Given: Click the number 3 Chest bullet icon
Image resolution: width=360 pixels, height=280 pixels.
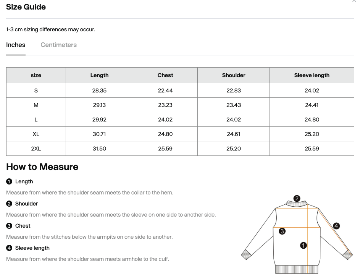Looking at the screenshot, I should [x=9, y=226].
